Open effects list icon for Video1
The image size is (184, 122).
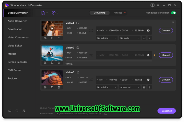click(x=59, y=38)
